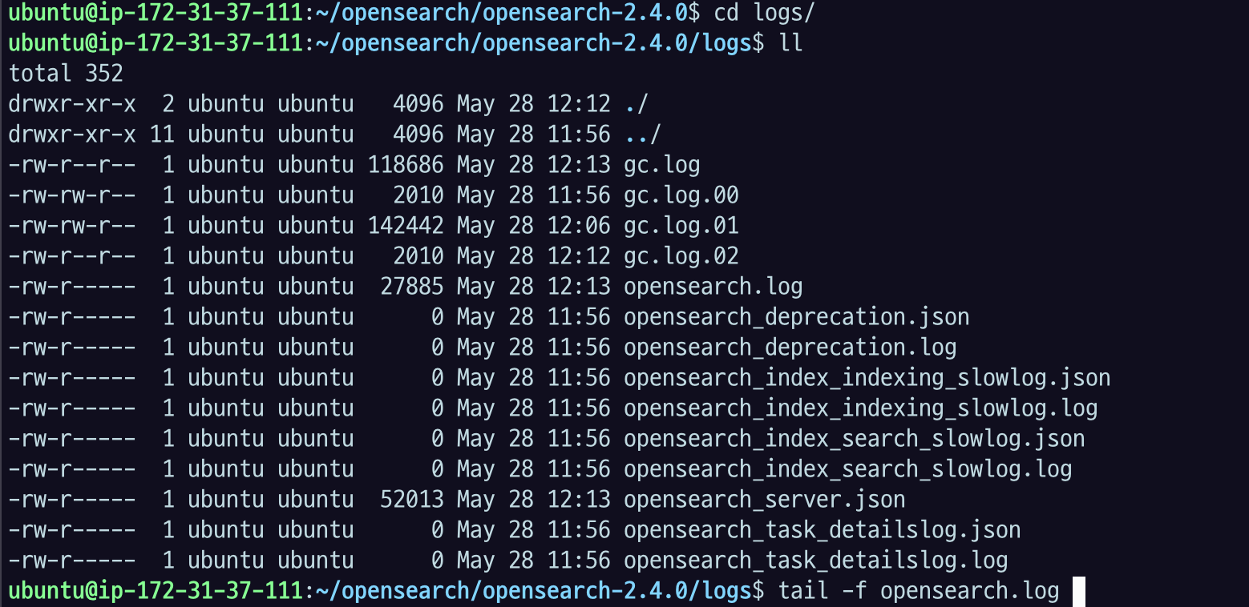
Task: Select opensearch_deprecation.json file name
Action: (796, 317)
